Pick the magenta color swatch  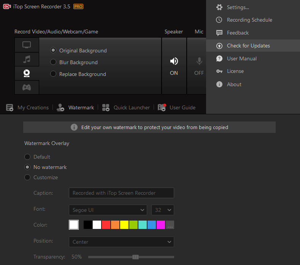tap(161, 225)
